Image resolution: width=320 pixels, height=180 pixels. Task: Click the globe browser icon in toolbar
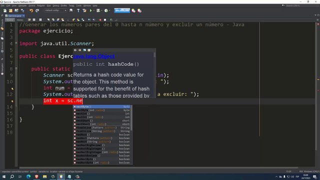click(71, 10)
